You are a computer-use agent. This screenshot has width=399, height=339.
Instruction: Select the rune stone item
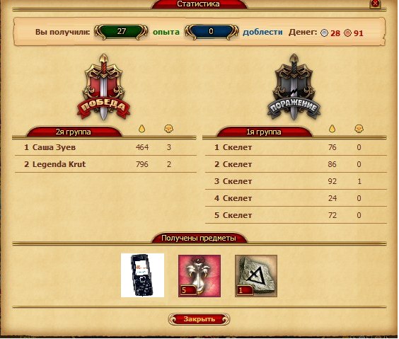click(256, 276)
